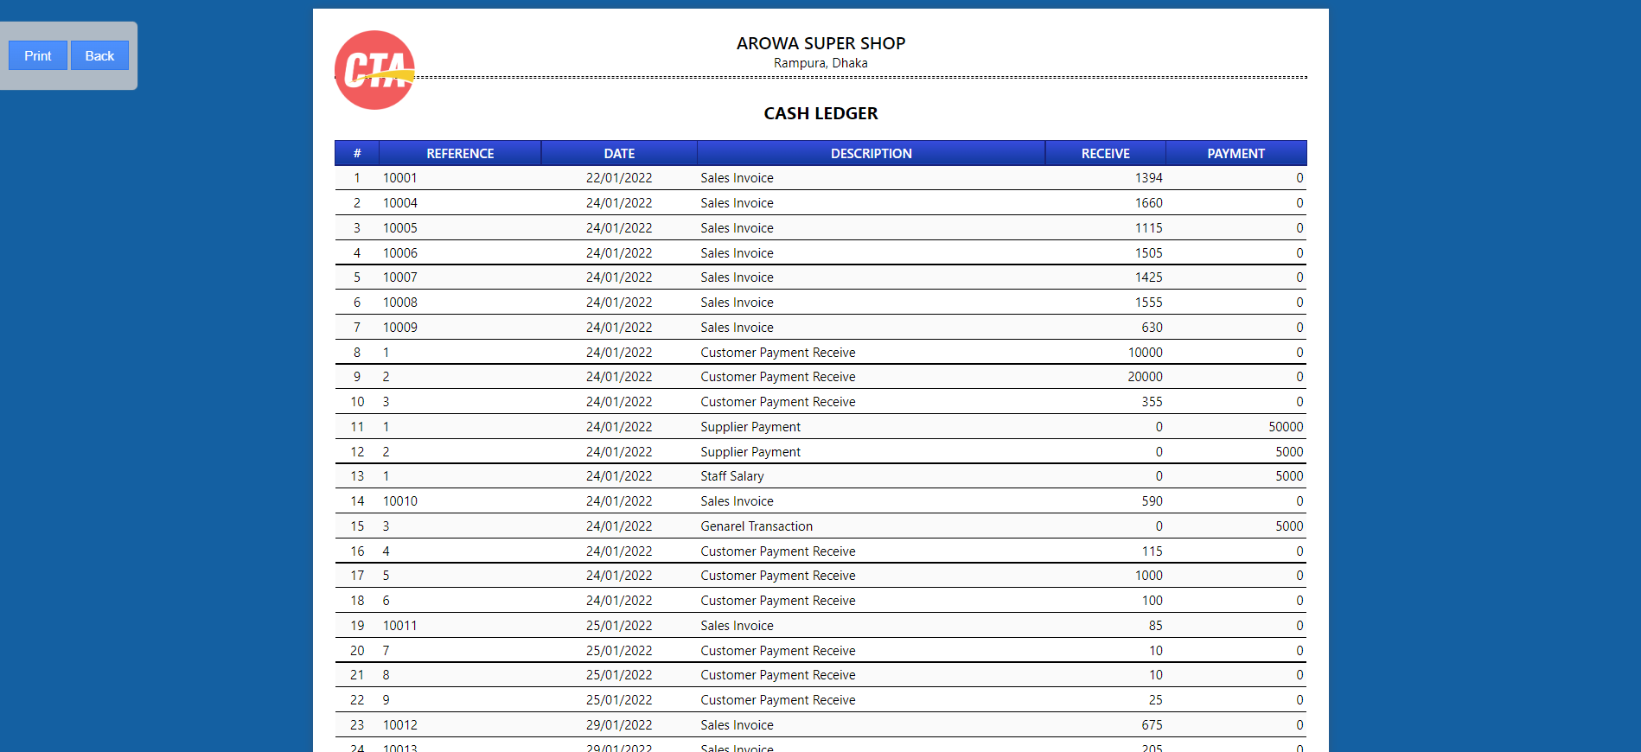This screenshot has width=1641, height=752.
Task: Click the Print button
Action: point(38,55)
